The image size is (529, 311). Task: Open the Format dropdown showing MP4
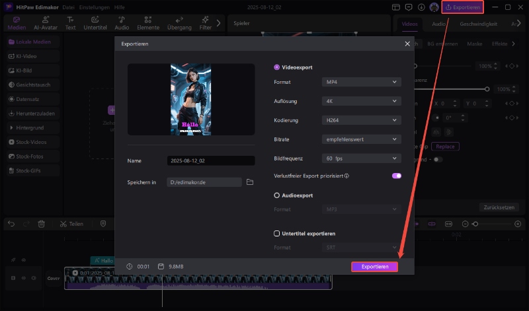click(x=361, y=82)
